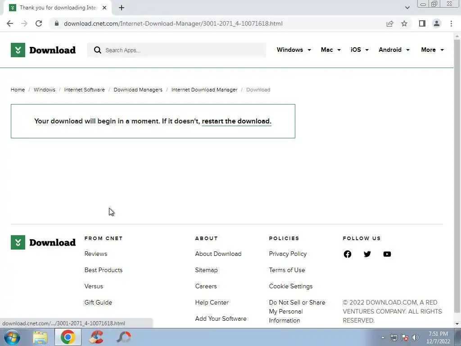Open Help Center footer link
Viewport: 461px width, 346px height.
tap(212, 302)
